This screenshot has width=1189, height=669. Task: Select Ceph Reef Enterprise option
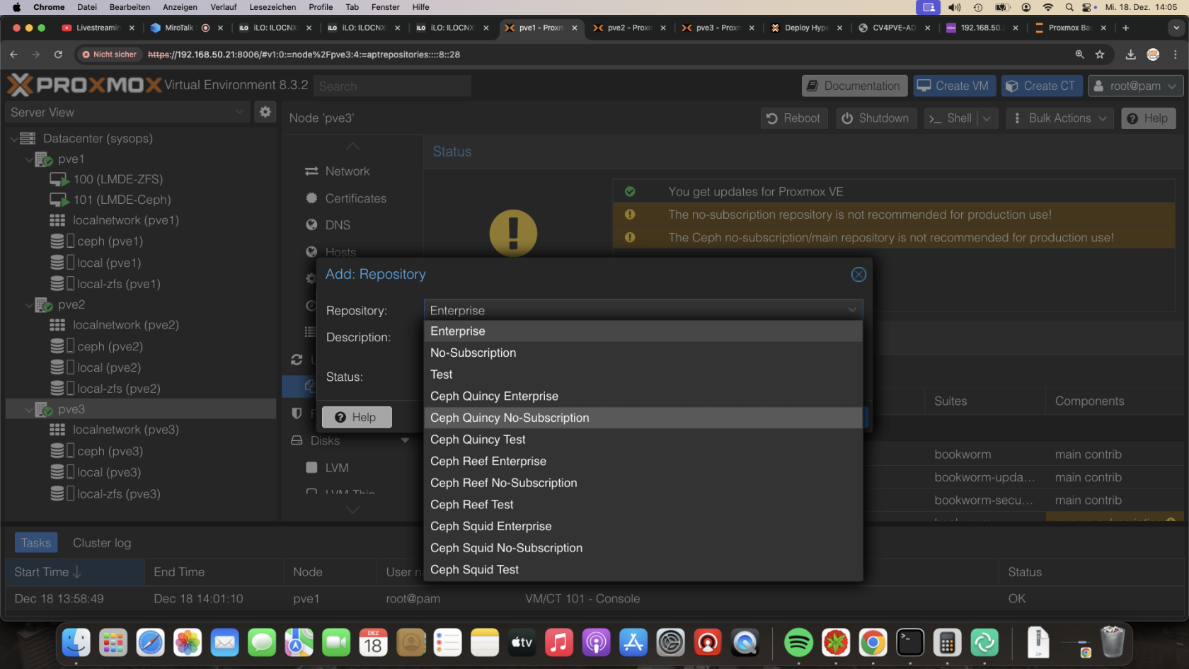coord(643,461)
